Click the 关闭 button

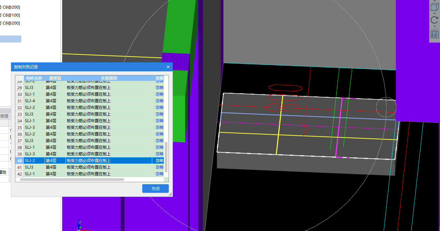[x=156, y=189]
